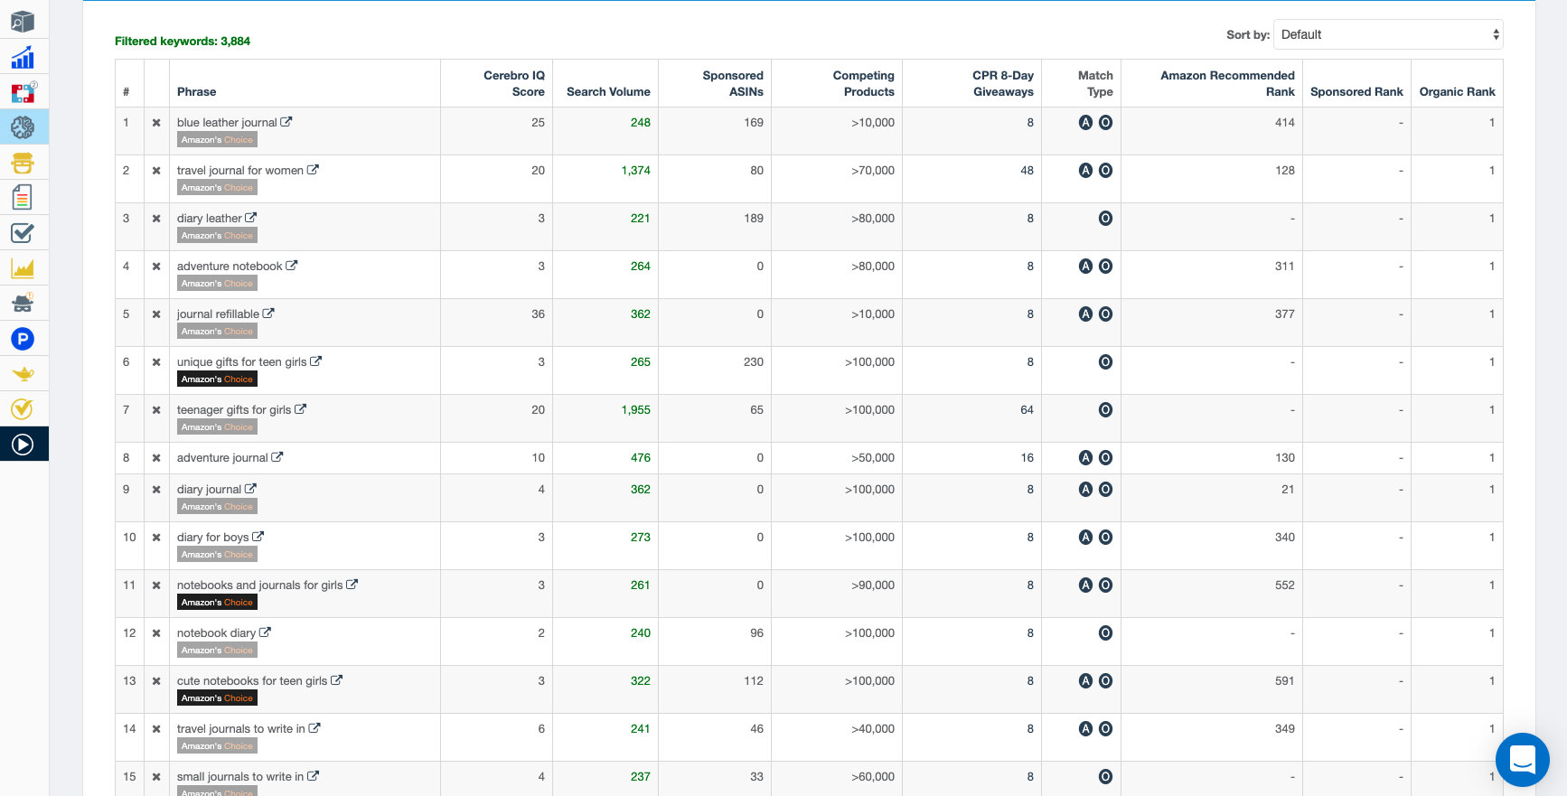Screen dimensions: 1567x796
Task: Open the blue bar chart trends tool
Action: [23, 58]
